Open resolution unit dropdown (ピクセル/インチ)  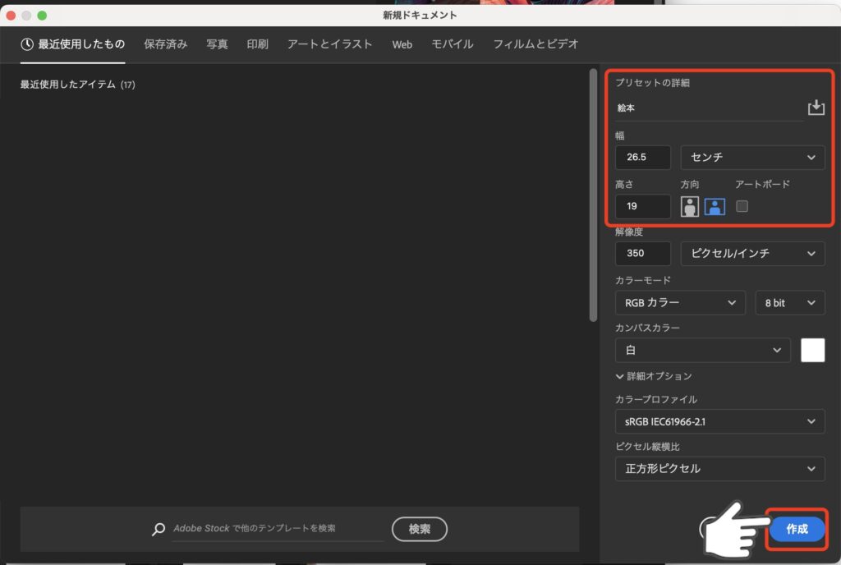(x=752, y=254)
